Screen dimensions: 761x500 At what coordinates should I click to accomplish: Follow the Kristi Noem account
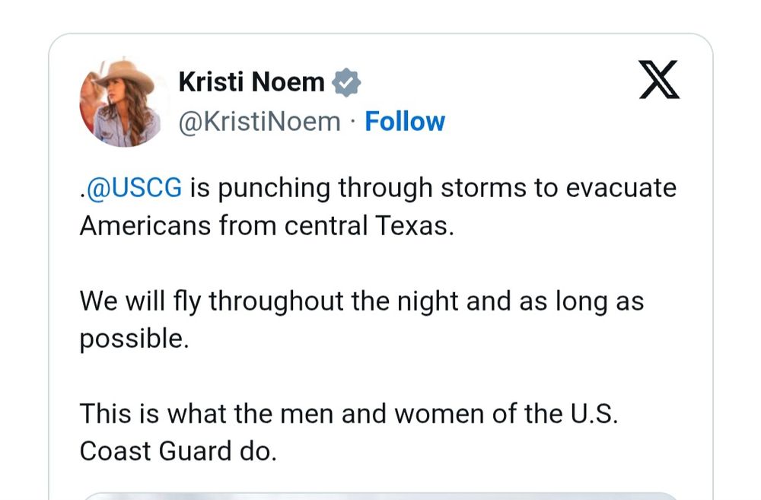click(405, 121)
